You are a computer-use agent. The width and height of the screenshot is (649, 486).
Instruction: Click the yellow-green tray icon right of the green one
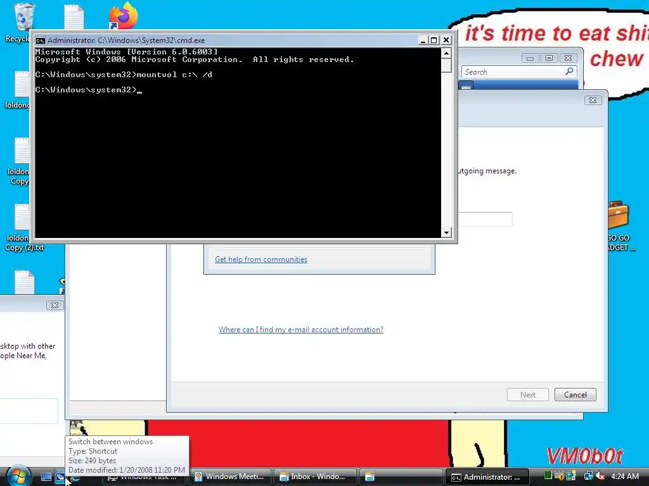coord(559,476)
